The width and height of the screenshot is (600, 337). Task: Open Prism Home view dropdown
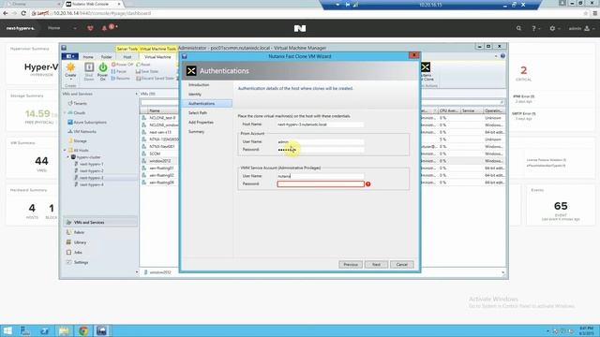[x=62, y=28]
